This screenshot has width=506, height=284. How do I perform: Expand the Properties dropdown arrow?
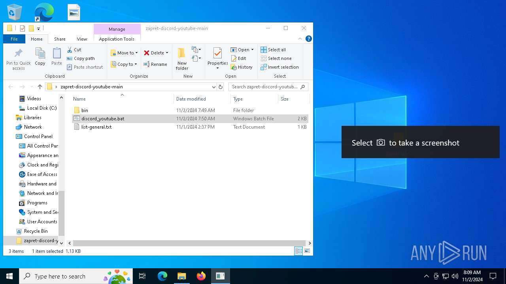click(217, 68)
